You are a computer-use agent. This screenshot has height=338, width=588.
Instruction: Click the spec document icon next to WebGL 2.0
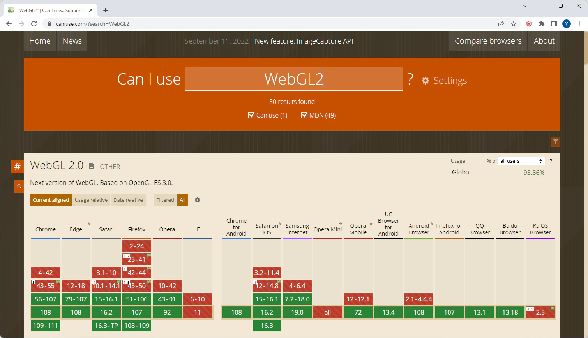[91, 166]
